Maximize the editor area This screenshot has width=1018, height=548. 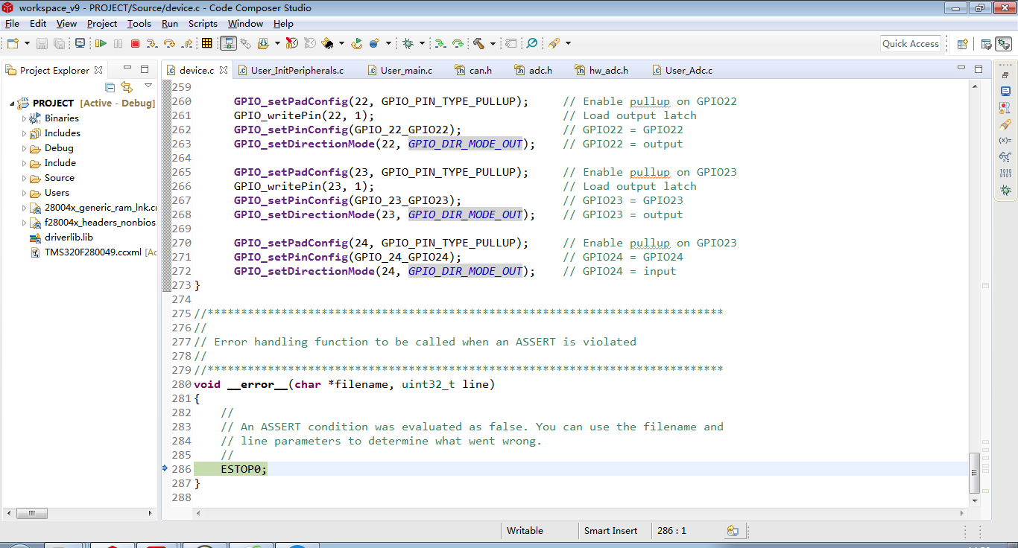(979, 68)
